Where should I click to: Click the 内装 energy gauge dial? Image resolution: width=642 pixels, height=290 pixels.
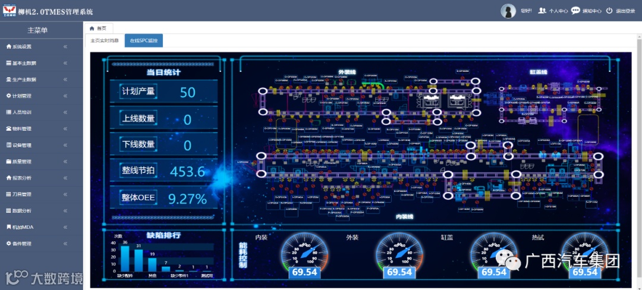tap(304, 254)
